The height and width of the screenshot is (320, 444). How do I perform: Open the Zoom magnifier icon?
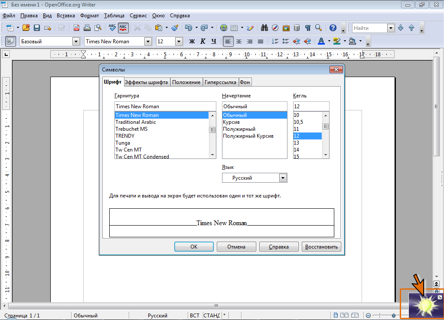[x=319, y=28]
